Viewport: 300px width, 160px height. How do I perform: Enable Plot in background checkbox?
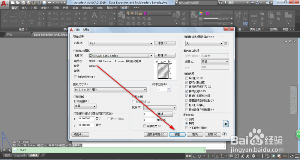tap(187, 78)
